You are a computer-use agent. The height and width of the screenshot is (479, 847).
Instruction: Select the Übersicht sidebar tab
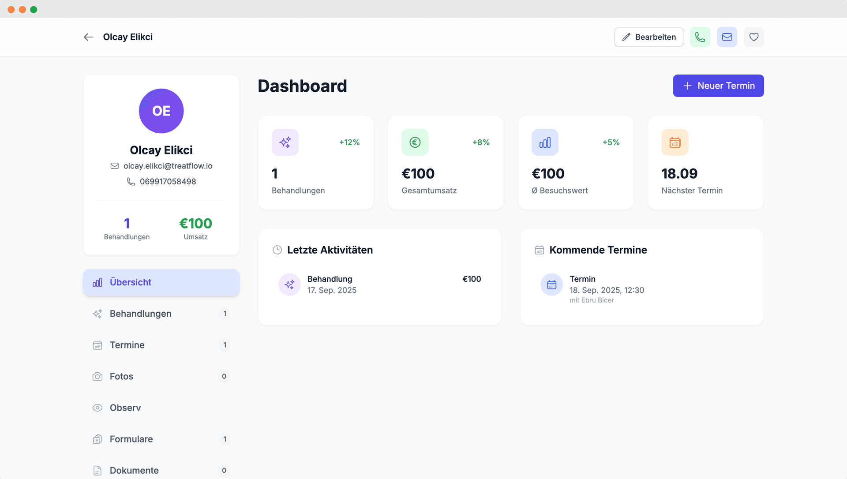pyautogui.click(x=161, y=282)
